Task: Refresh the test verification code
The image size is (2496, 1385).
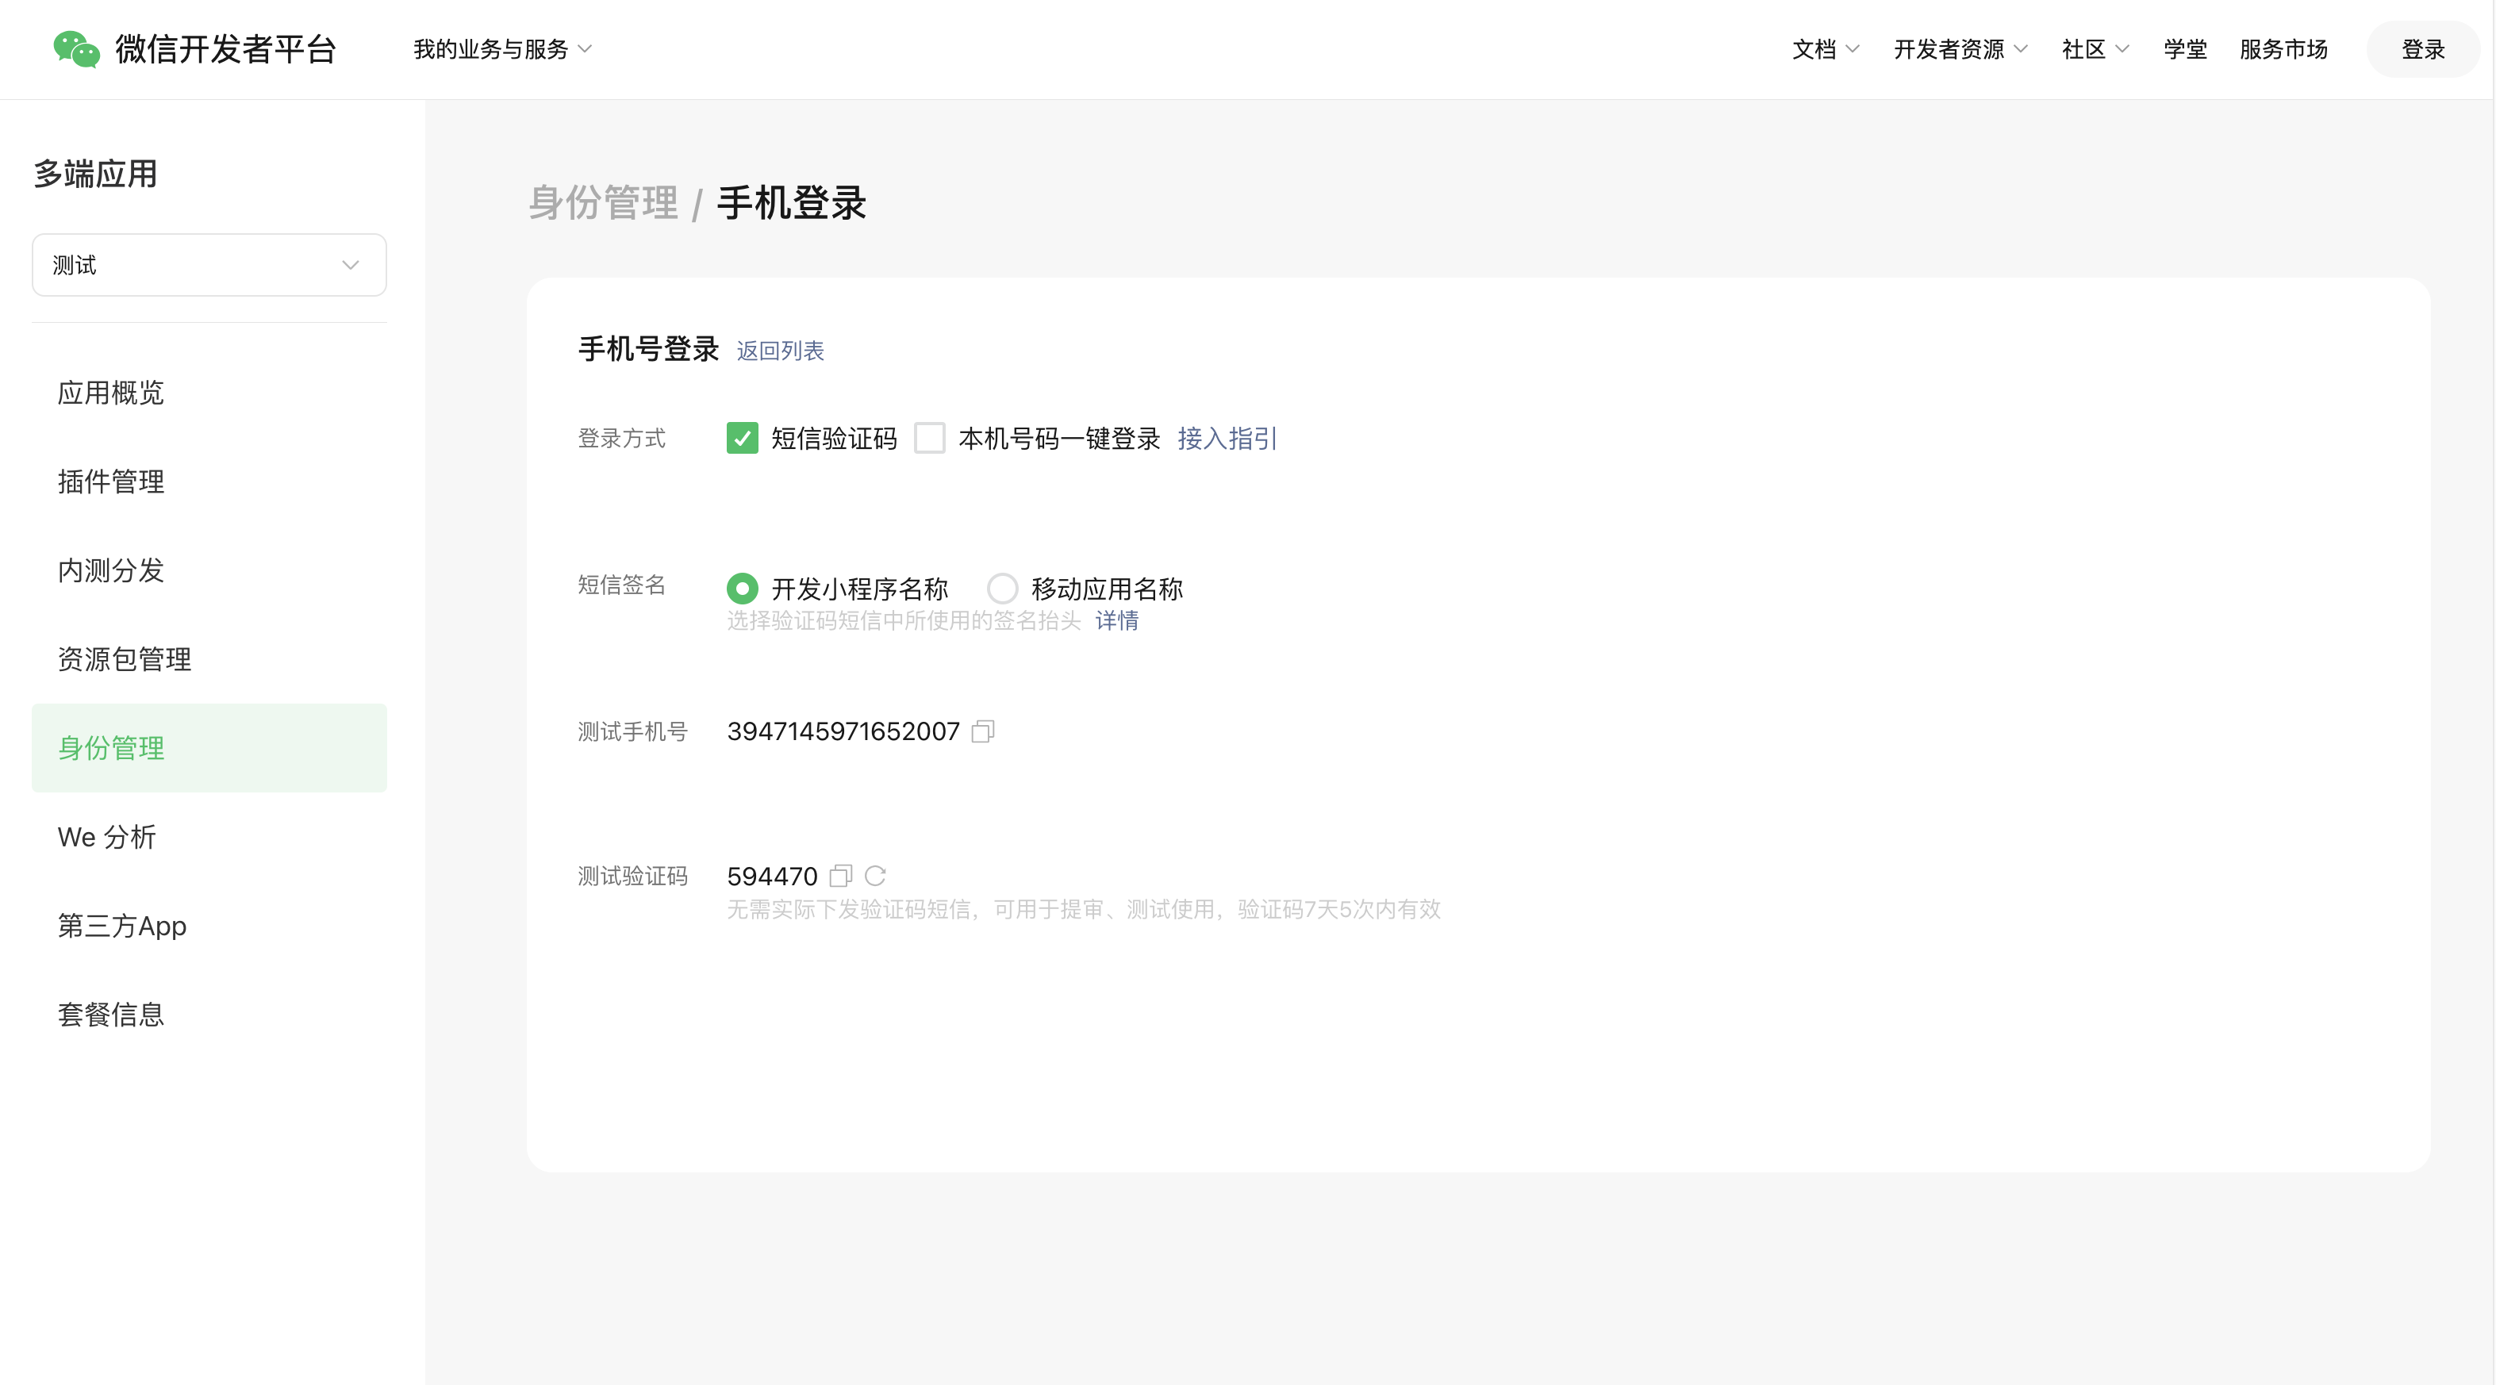Action: tap(875, 877)
